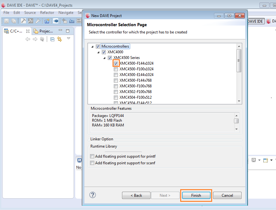Check the XMC4504-F100x512 checkbox
This screenshot has height=210, width=276.
point(116,97)
